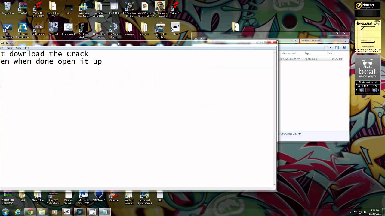Screen dimensions: 385x216
Task: Toggle the preview pane button in Explorer
Action: tap(337, 47)
